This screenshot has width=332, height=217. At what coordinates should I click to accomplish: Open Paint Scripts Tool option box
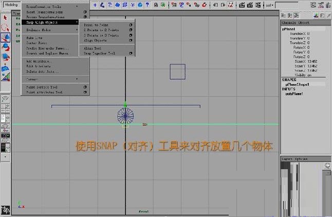[x=85, y=87]
